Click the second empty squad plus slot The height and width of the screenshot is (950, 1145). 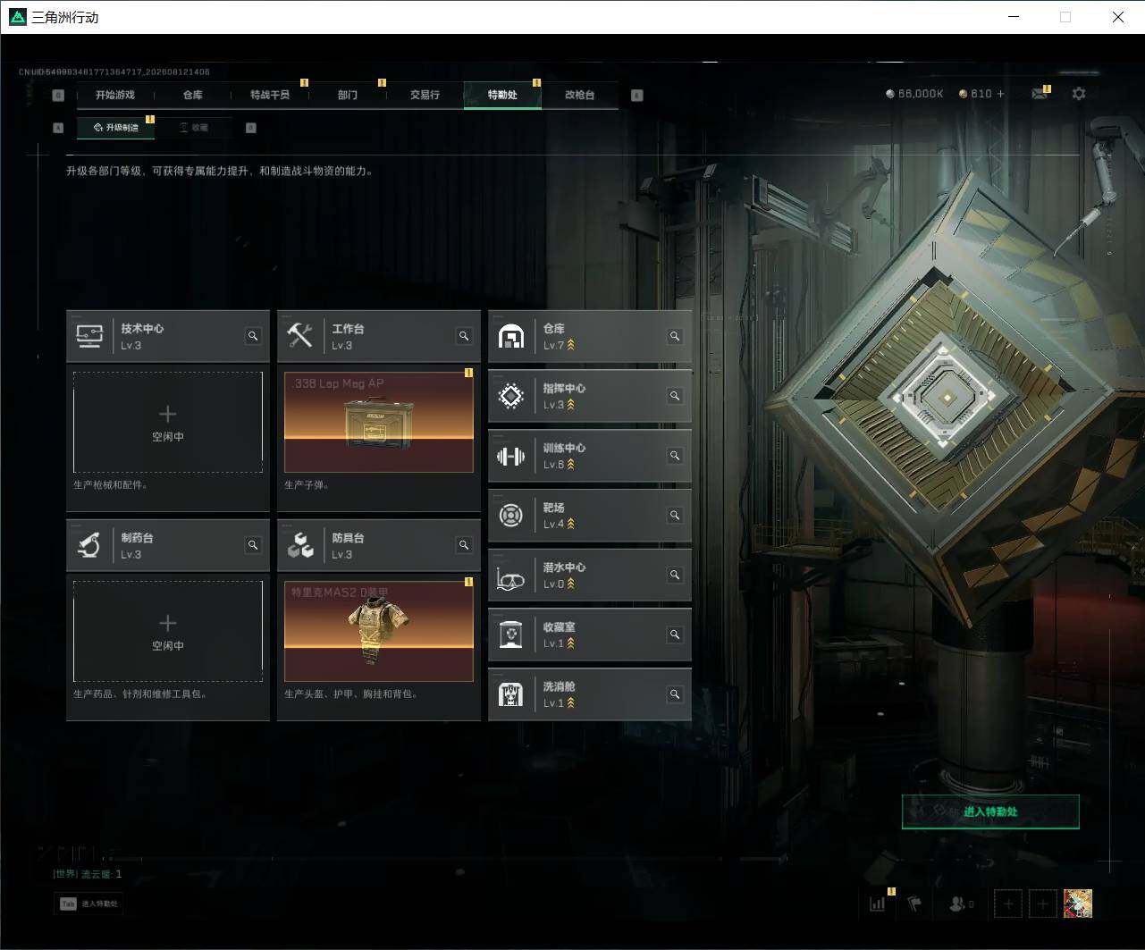coord(1042,904)
